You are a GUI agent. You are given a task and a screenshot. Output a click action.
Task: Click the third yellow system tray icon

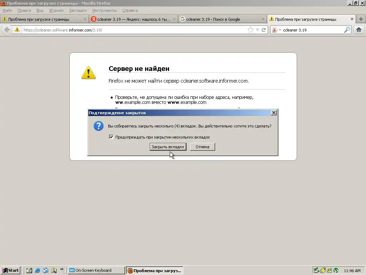pyautogui.click(x=329, y=271)
